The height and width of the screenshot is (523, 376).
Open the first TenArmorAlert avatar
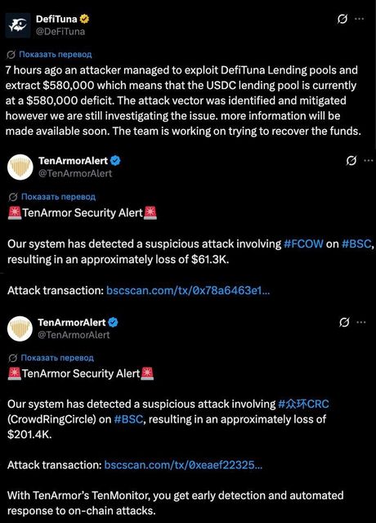(20, 167)
